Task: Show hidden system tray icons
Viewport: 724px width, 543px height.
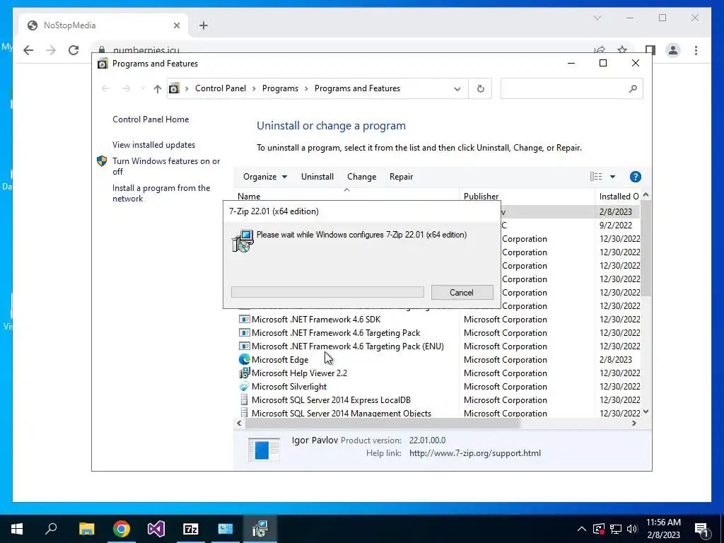Action: point(582,529)
